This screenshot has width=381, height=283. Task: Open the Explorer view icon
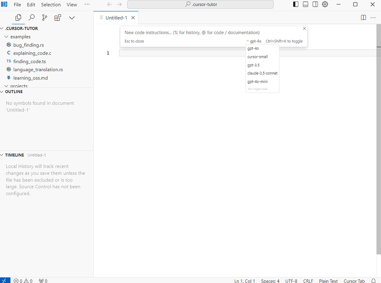(x=18, y=18)
